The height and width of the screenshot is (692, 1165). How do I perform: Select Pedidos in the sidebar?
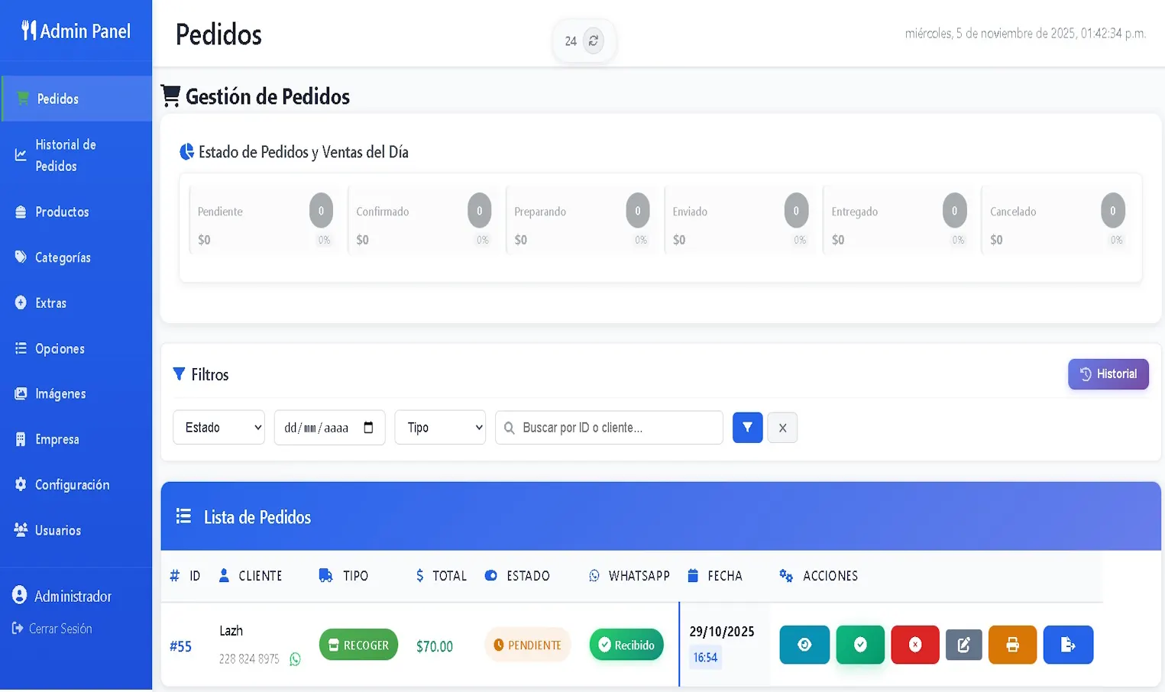click(x=76, y=99)
